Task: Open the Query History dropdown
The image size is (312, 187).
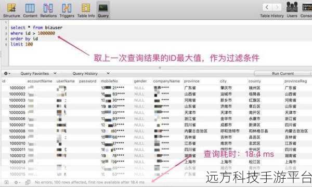Action: pos(91,74)
